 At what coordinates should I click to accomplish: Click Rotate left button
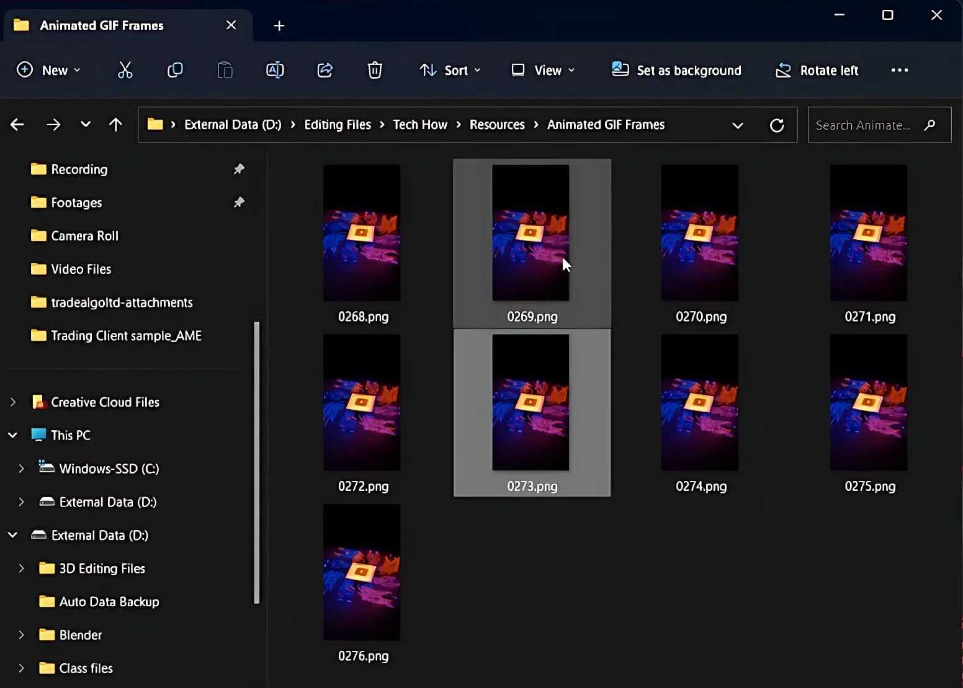click(x=817, y=70)
